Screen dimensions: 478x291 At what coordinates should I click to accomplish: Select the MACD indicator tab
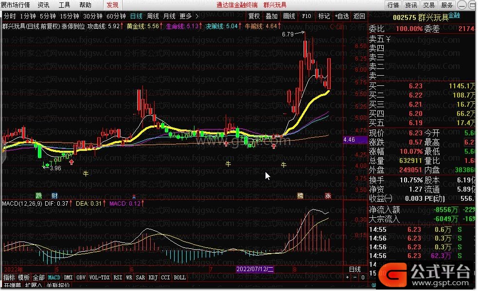[x=54, y=277]
